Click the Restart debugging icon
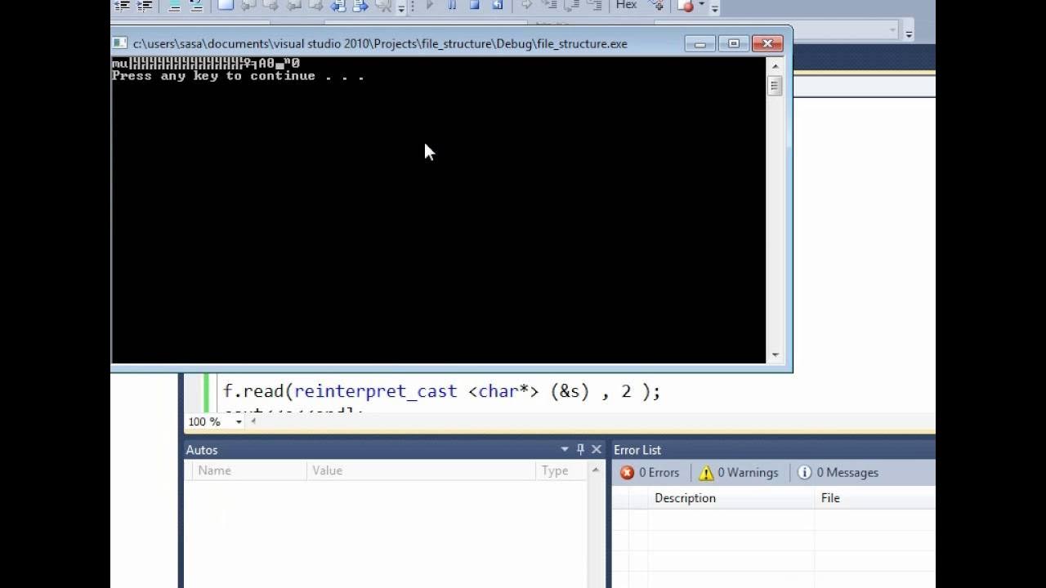 (496, 5)
